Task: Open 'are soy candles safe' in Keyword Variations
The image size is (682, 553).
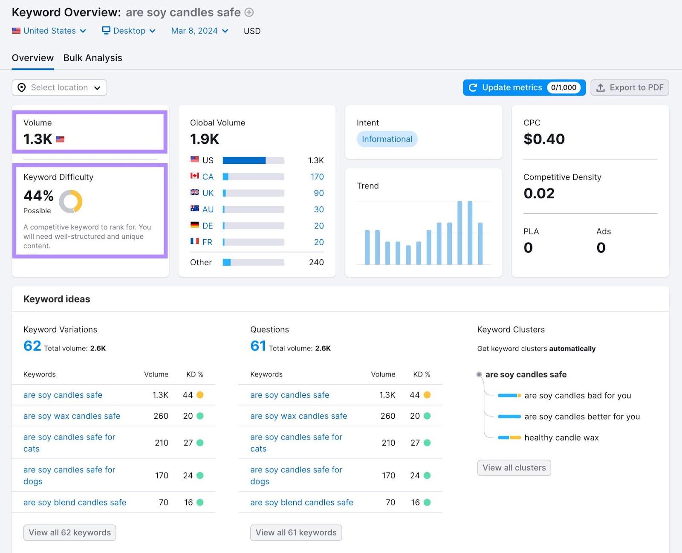Action: coord(63,395)
